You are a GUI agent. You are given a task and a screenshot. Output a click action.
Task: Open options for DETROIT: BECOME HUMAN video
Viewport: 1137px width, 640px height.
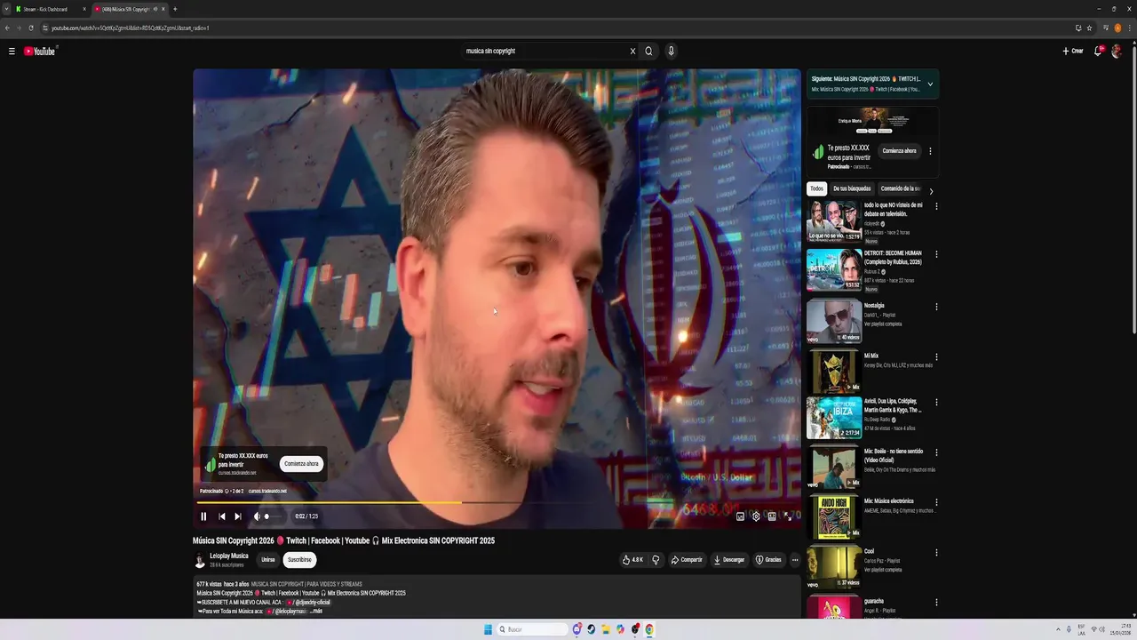936,254
